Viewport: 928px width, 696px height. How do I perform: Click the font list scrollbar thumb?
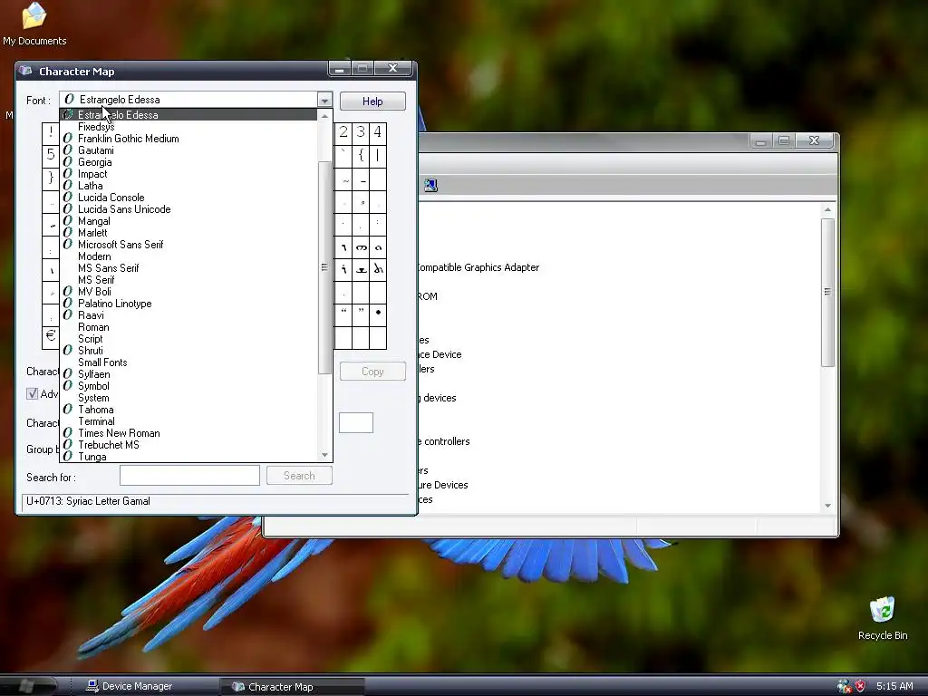point(324,267)
